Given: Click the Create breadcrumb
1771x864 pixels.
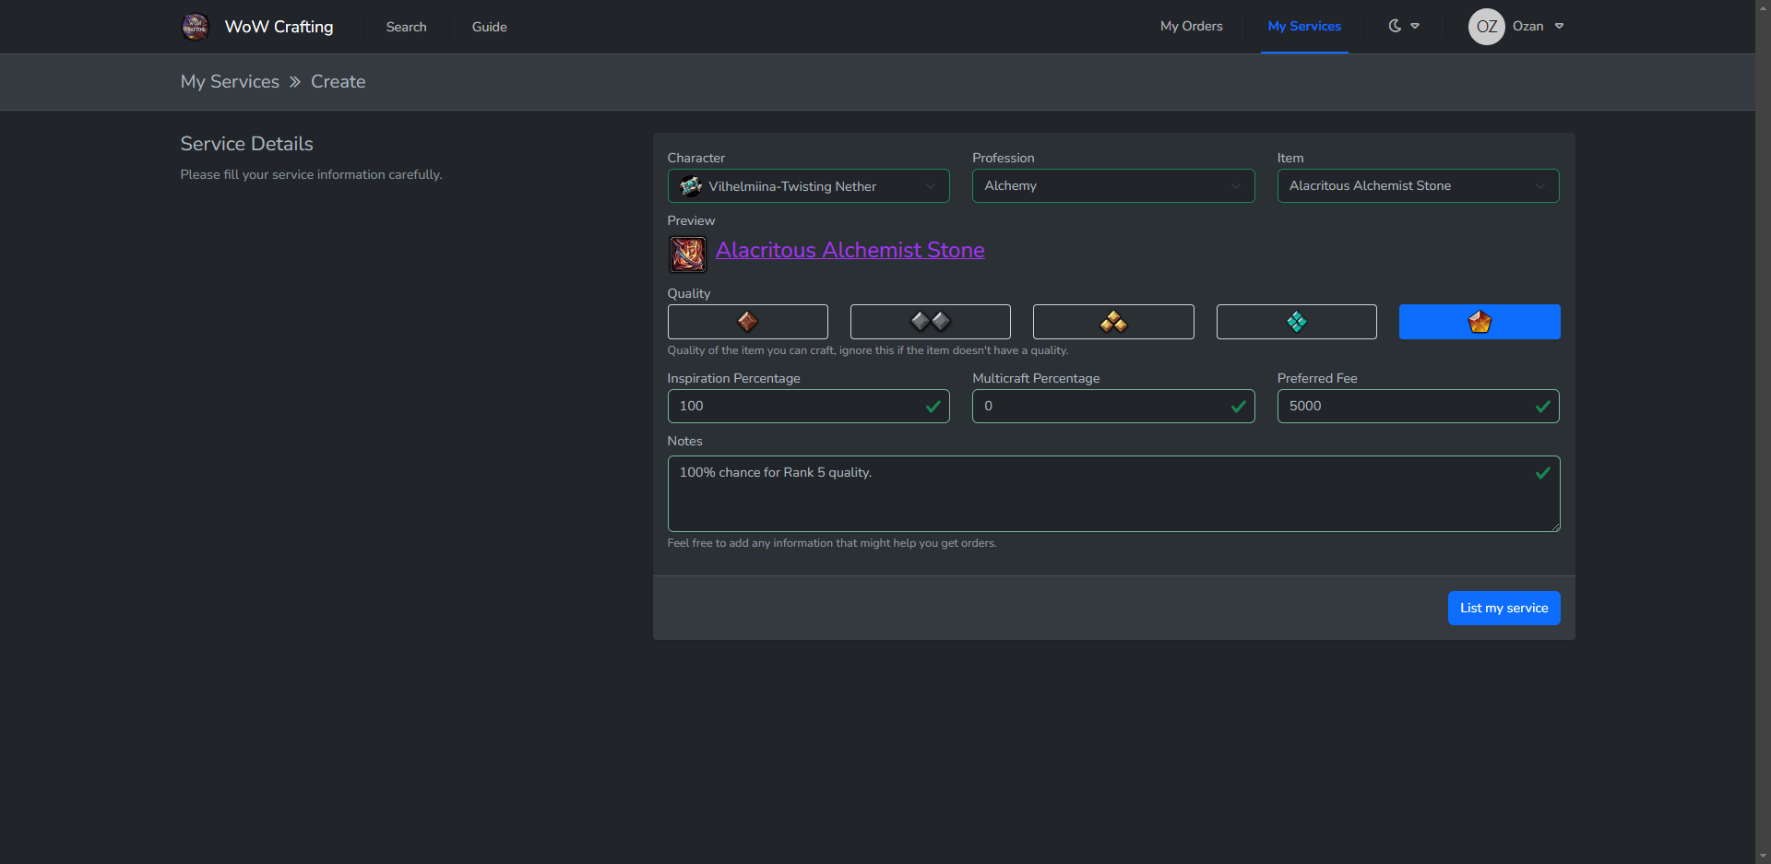Looking at the screenshot, I should pyautogui.click(x=338, y=81).
